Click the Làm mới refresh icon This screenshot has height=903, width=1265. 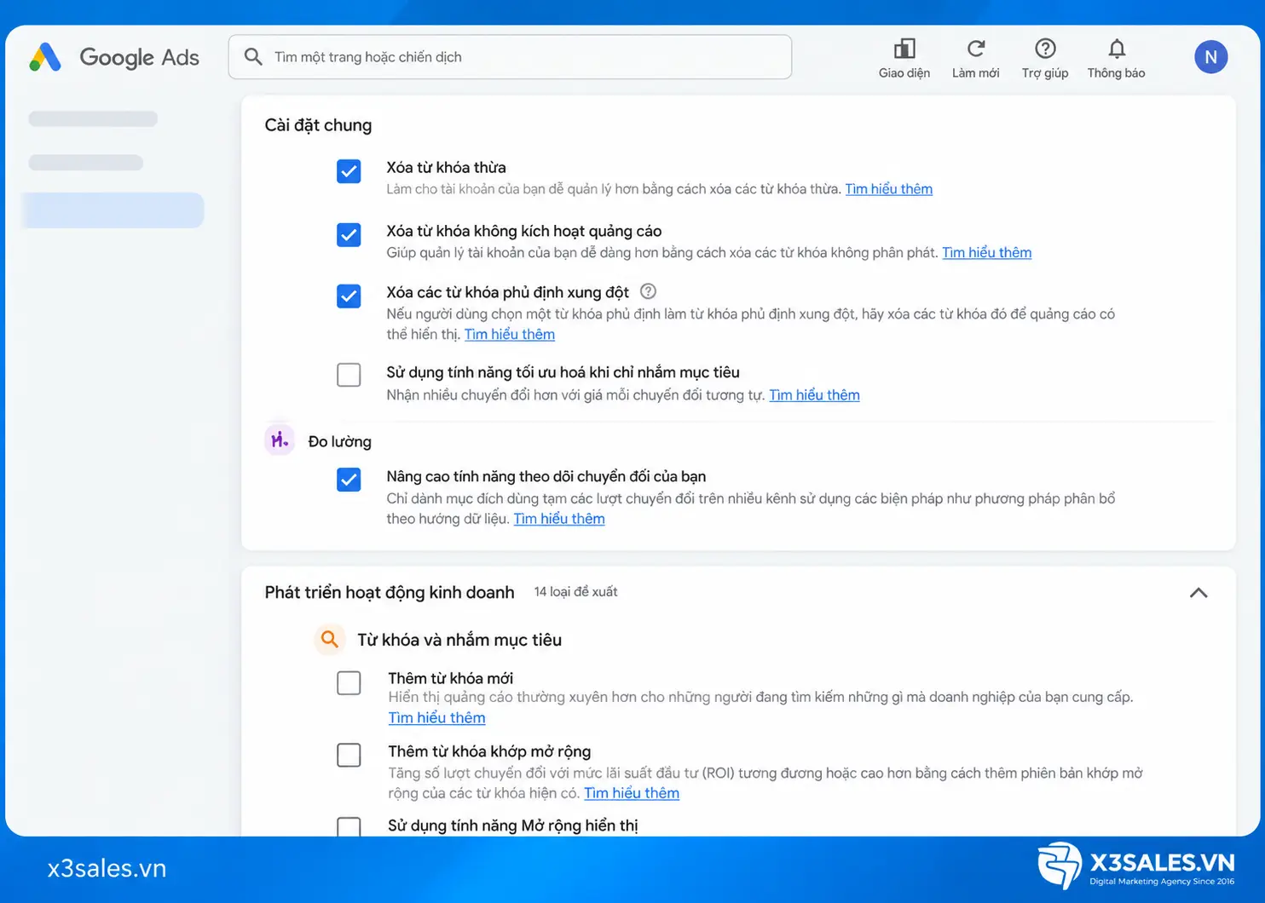click(x=976, y=49)
